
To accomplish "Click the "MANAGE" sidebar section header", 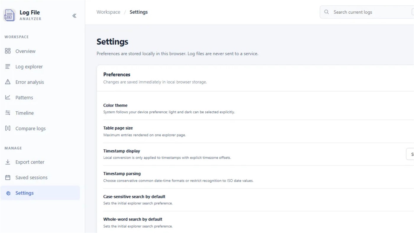I will 13,148.
